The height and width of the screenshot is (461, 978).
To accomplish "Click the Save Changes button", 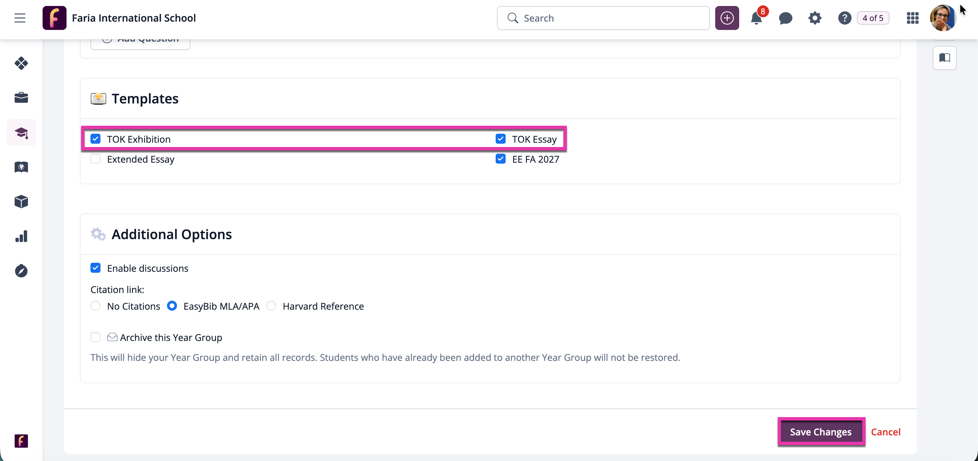I will click(x=821, y=432).
